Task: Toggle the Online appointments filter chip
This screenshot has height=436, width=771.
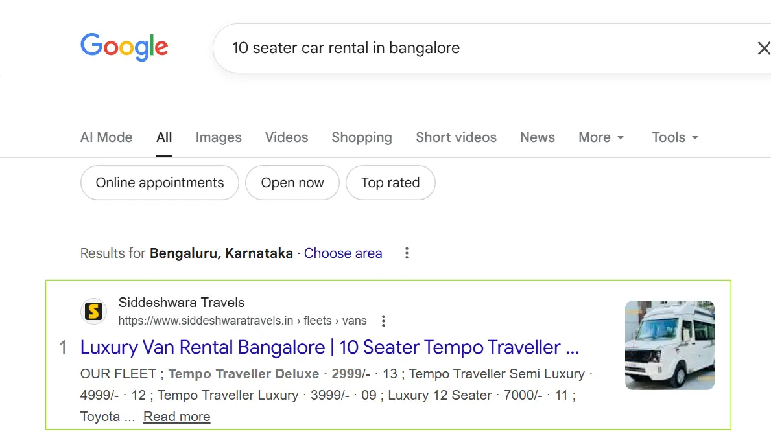Action: point(160,183)
